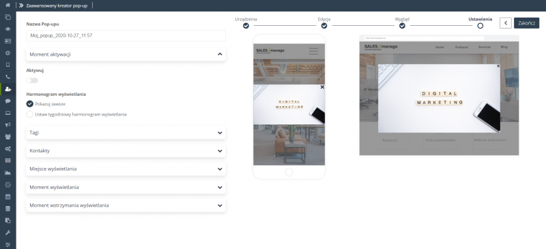Close the pop-up in desktop preview
The width and height of the screenshot is (546, 249).
[x=498, y=65]
